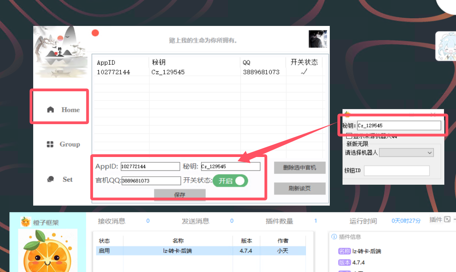
Task: Click the Set chat bubble icon
Action: (51, 179)
